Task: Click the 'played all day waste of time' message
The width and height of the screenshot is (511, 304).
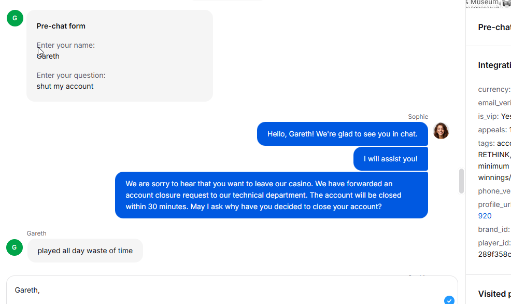Action: pos(85,251)
